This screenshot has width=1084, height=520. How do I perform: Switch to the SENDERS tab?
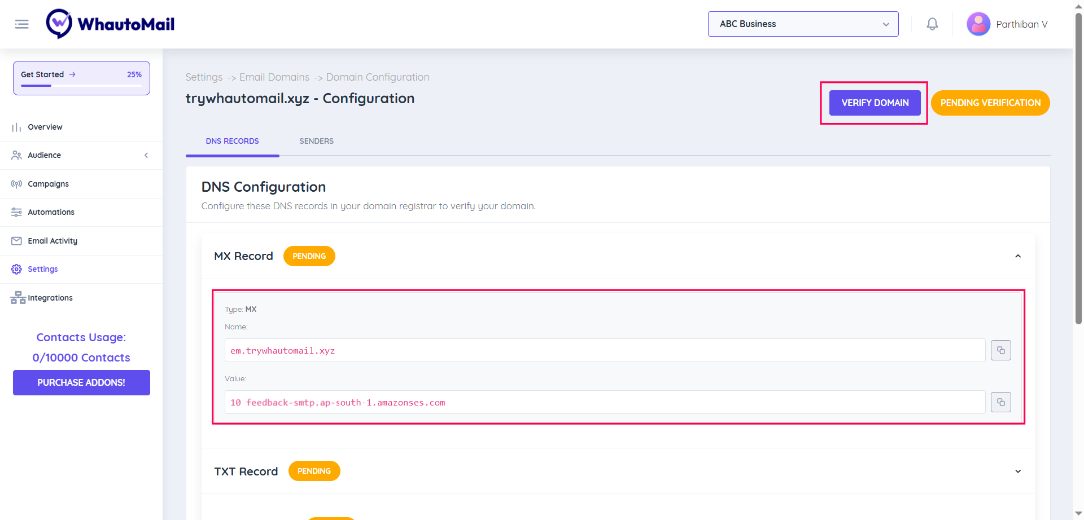[316, 141]
